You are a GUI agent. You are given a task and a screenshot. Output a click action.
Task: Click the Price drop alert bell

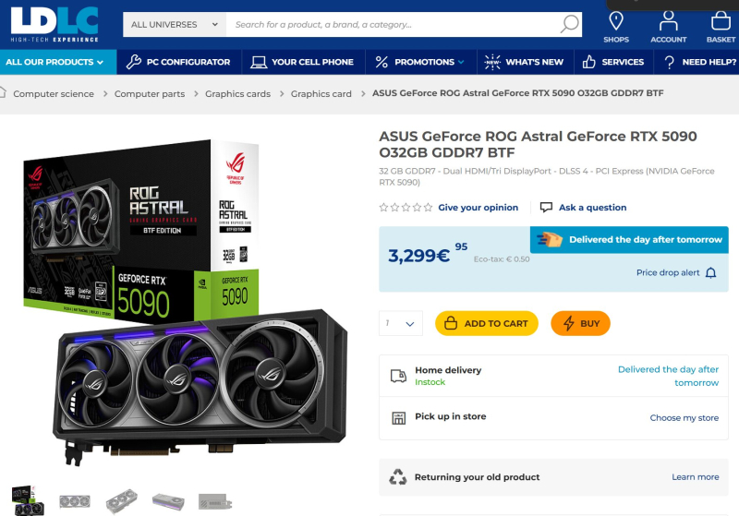tap(710, 273)
